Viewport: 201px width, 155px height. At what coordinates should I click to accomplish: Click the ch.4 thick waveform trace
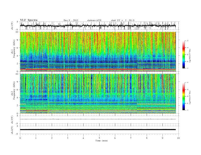pos(98,130)
